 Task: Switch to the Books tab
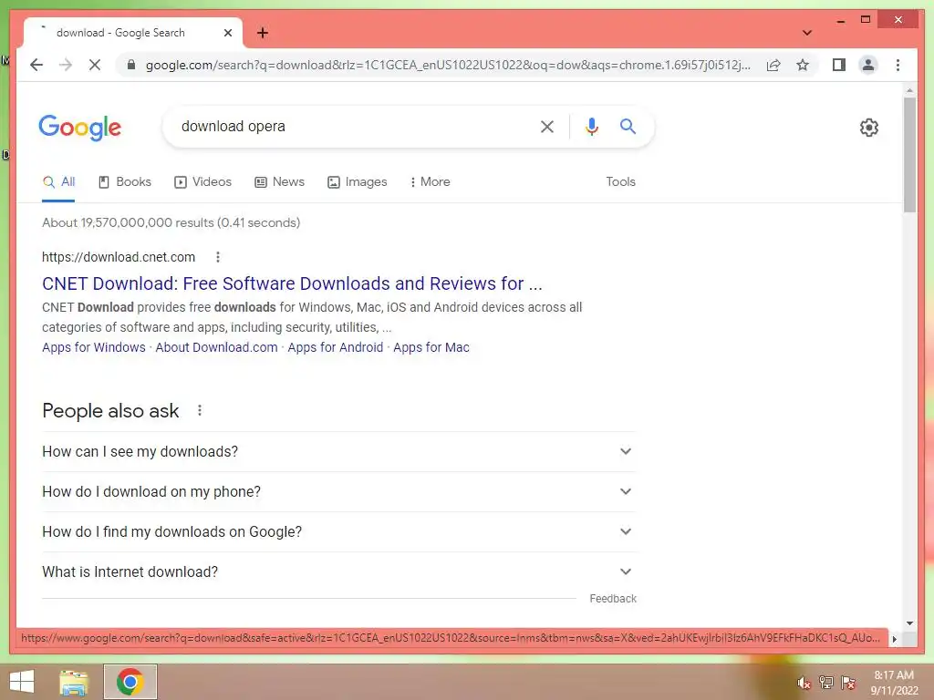pyautogui.click(x=124, y=182)
